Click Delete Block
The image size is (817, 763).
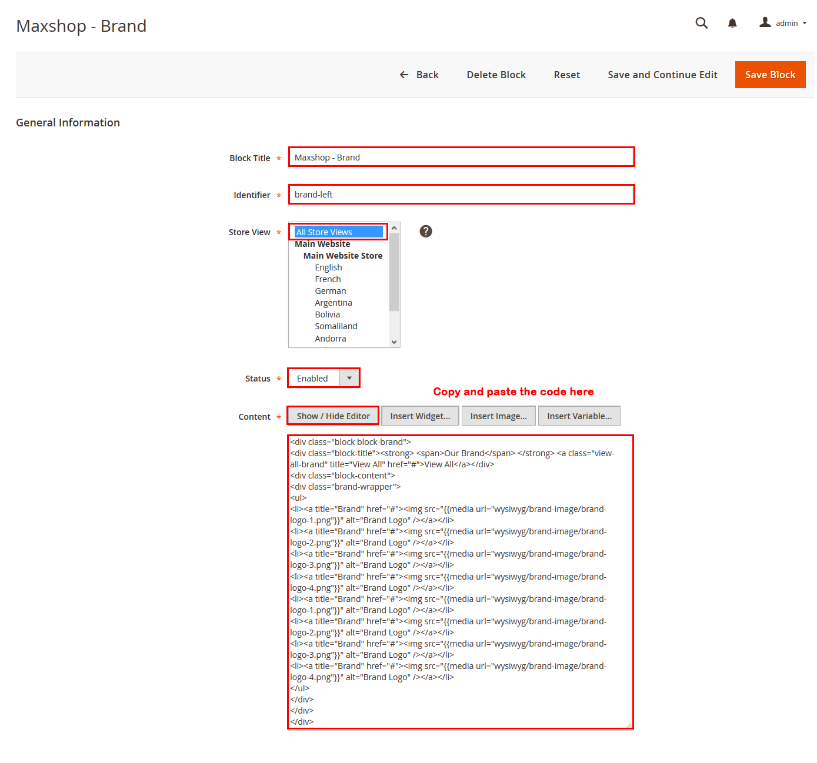496,75
